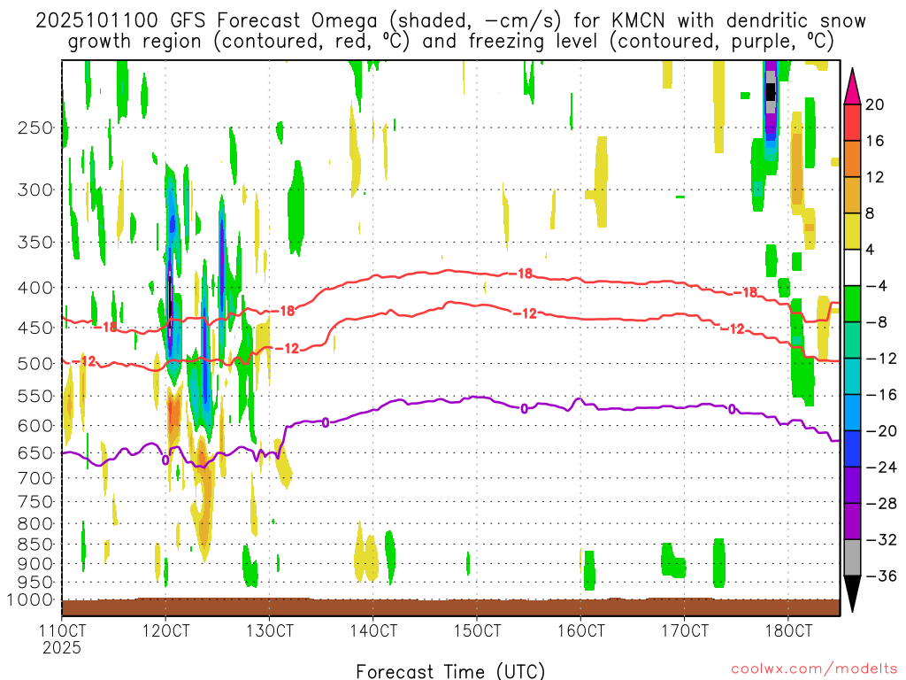Viewport: 906px width, 680px height.
Task: Click the colorbar label -28
Action: tap(881, 504)
